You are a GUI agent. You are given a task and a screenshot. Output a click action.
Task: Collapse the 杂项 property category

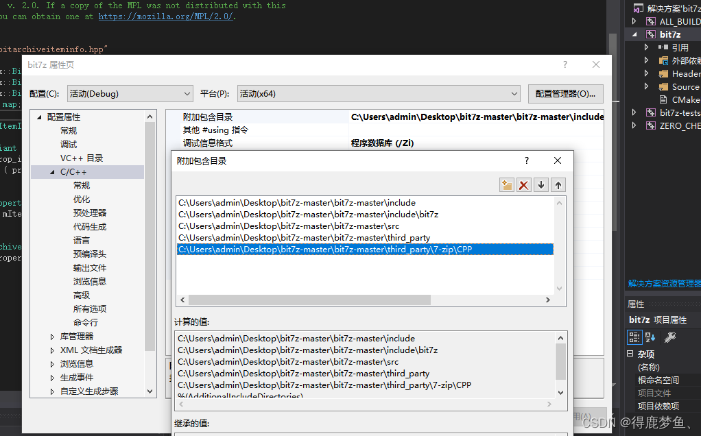[630, 353]
